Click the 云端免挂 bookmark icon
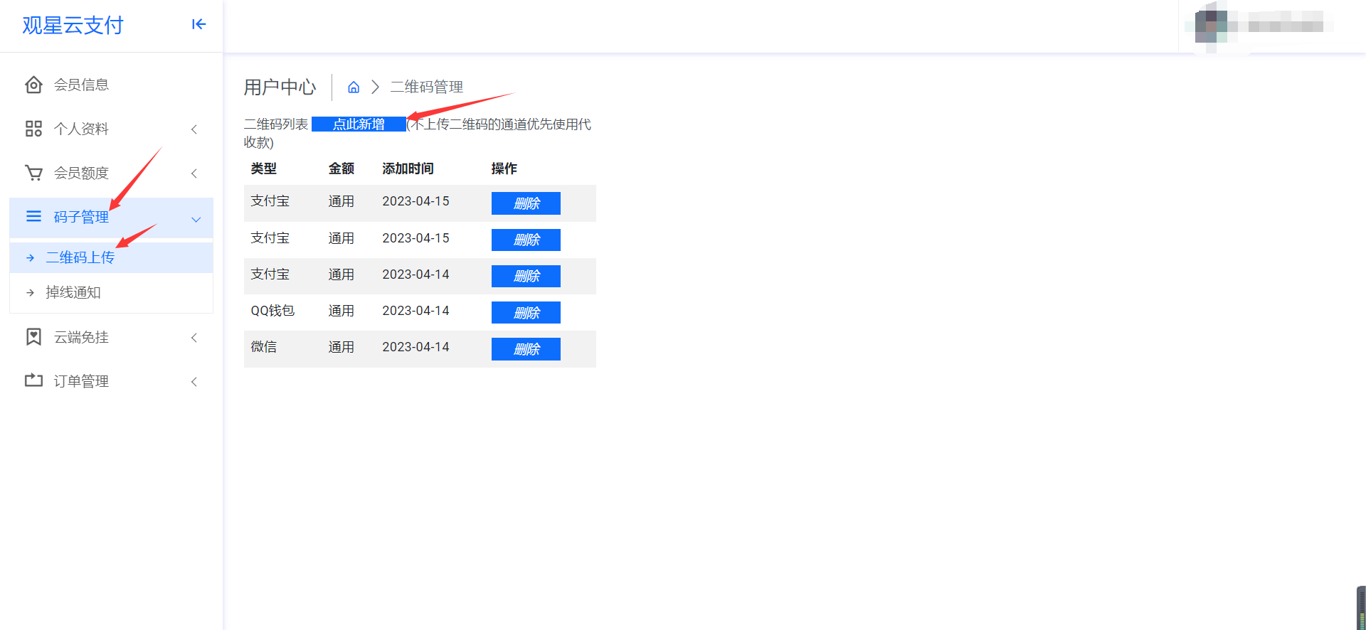This screenshot has width=1366, height=630. [33, 337]
